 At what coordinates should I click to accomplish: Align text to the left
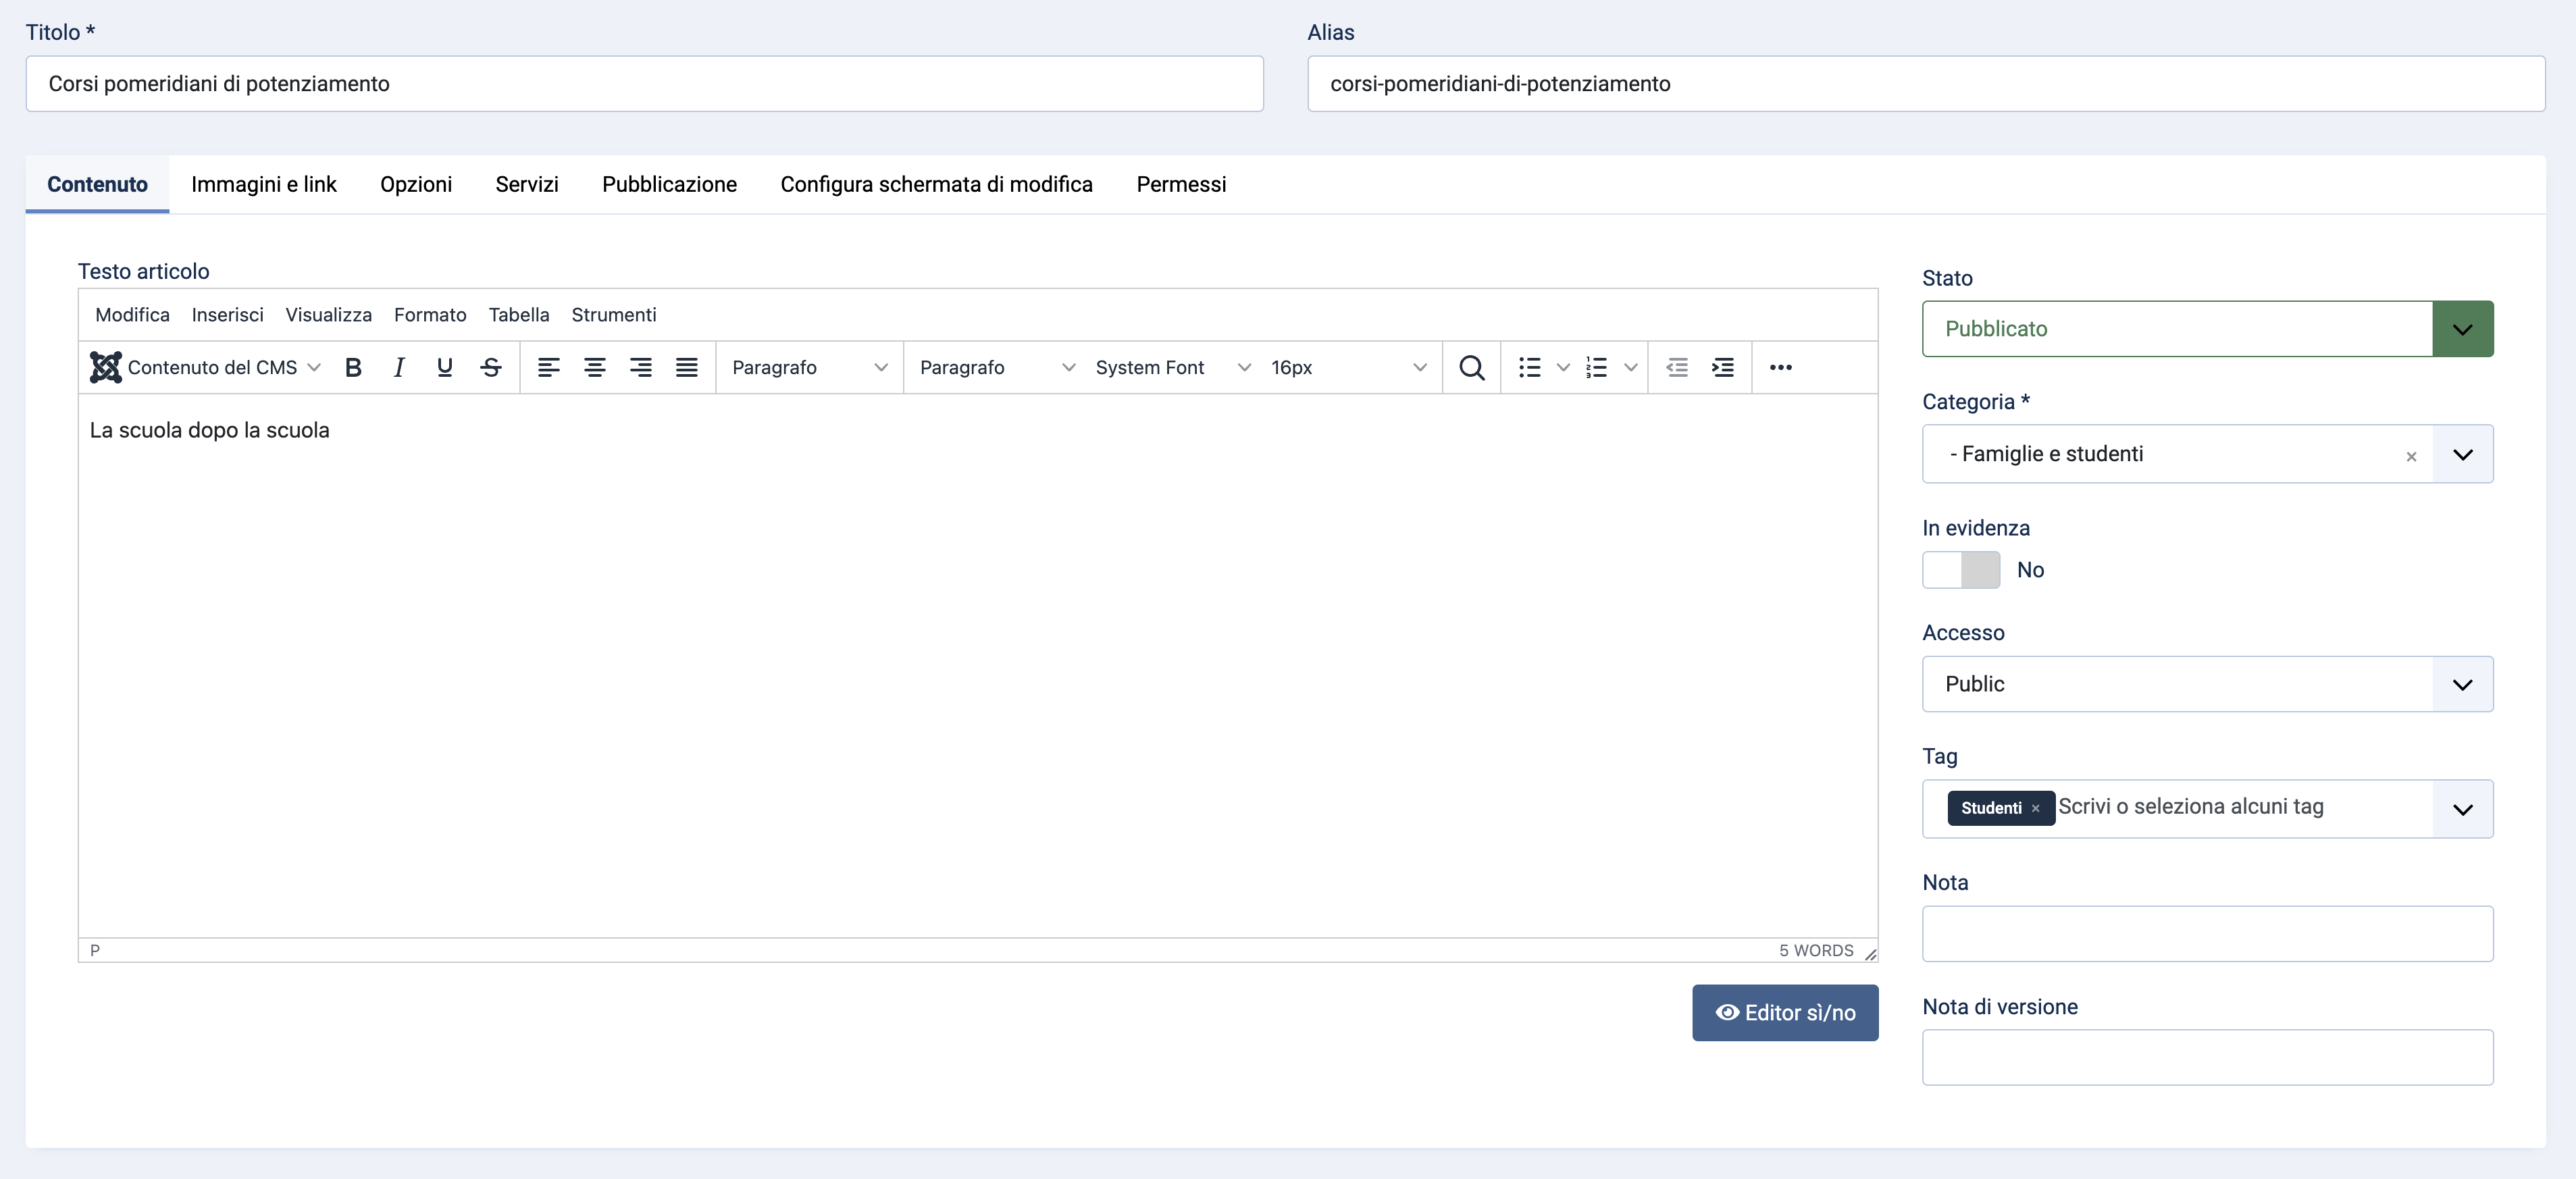tap(549, 367)
